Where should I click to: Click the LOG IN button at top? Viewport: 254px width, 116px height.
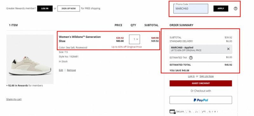(x=45, y=9)
